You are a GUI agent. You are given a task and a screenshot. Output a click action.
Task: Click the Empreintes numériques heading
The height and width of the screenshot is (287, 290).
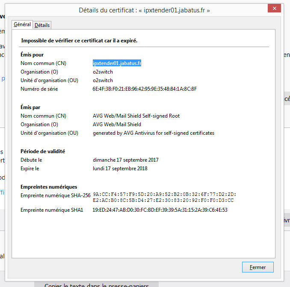click(49, 187)
